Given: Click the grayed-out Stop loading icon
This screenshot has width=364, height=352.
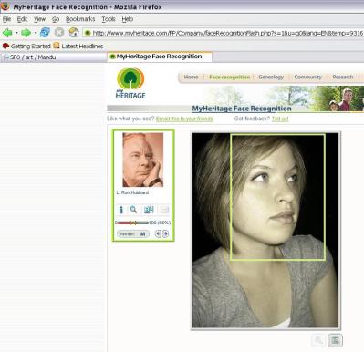Looking at the screenshot, I should tap(59, 32).
